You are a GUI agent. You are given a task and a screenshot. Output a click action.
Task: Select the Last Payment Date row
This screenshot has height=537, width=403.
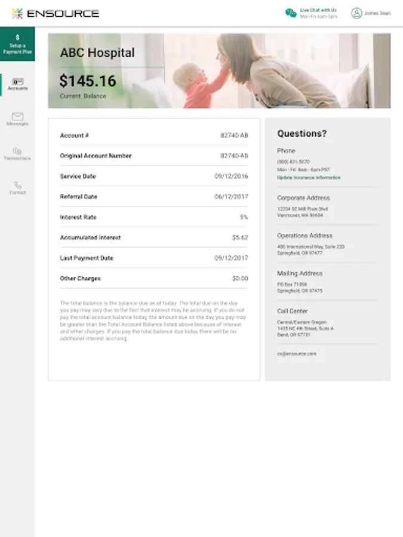[154, 258]
